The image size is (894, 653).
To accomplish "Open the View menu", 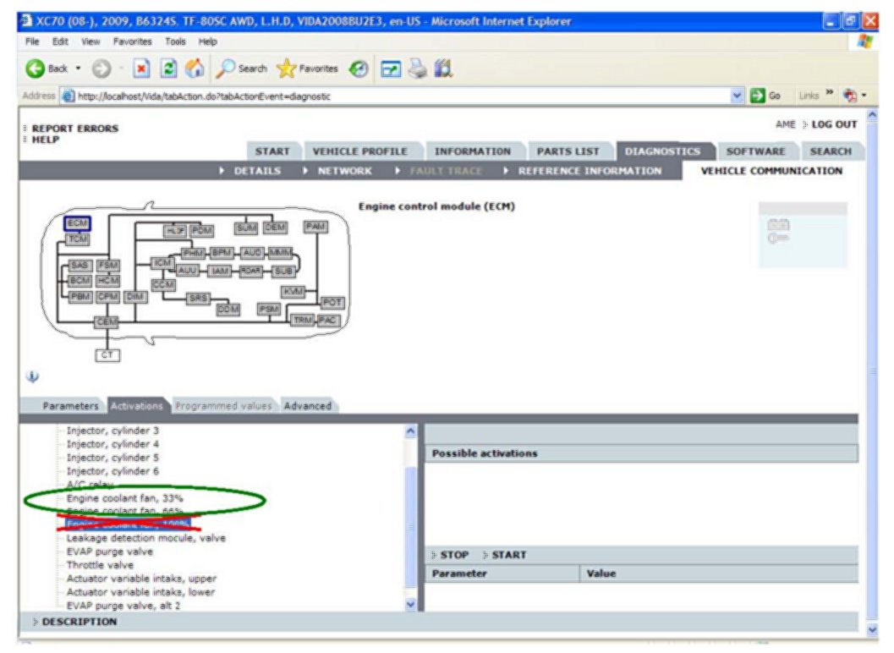I will tap(90, 41).
